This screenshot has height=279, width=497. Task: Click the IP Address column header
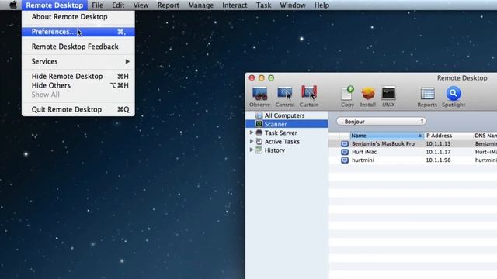click(449, 136)
